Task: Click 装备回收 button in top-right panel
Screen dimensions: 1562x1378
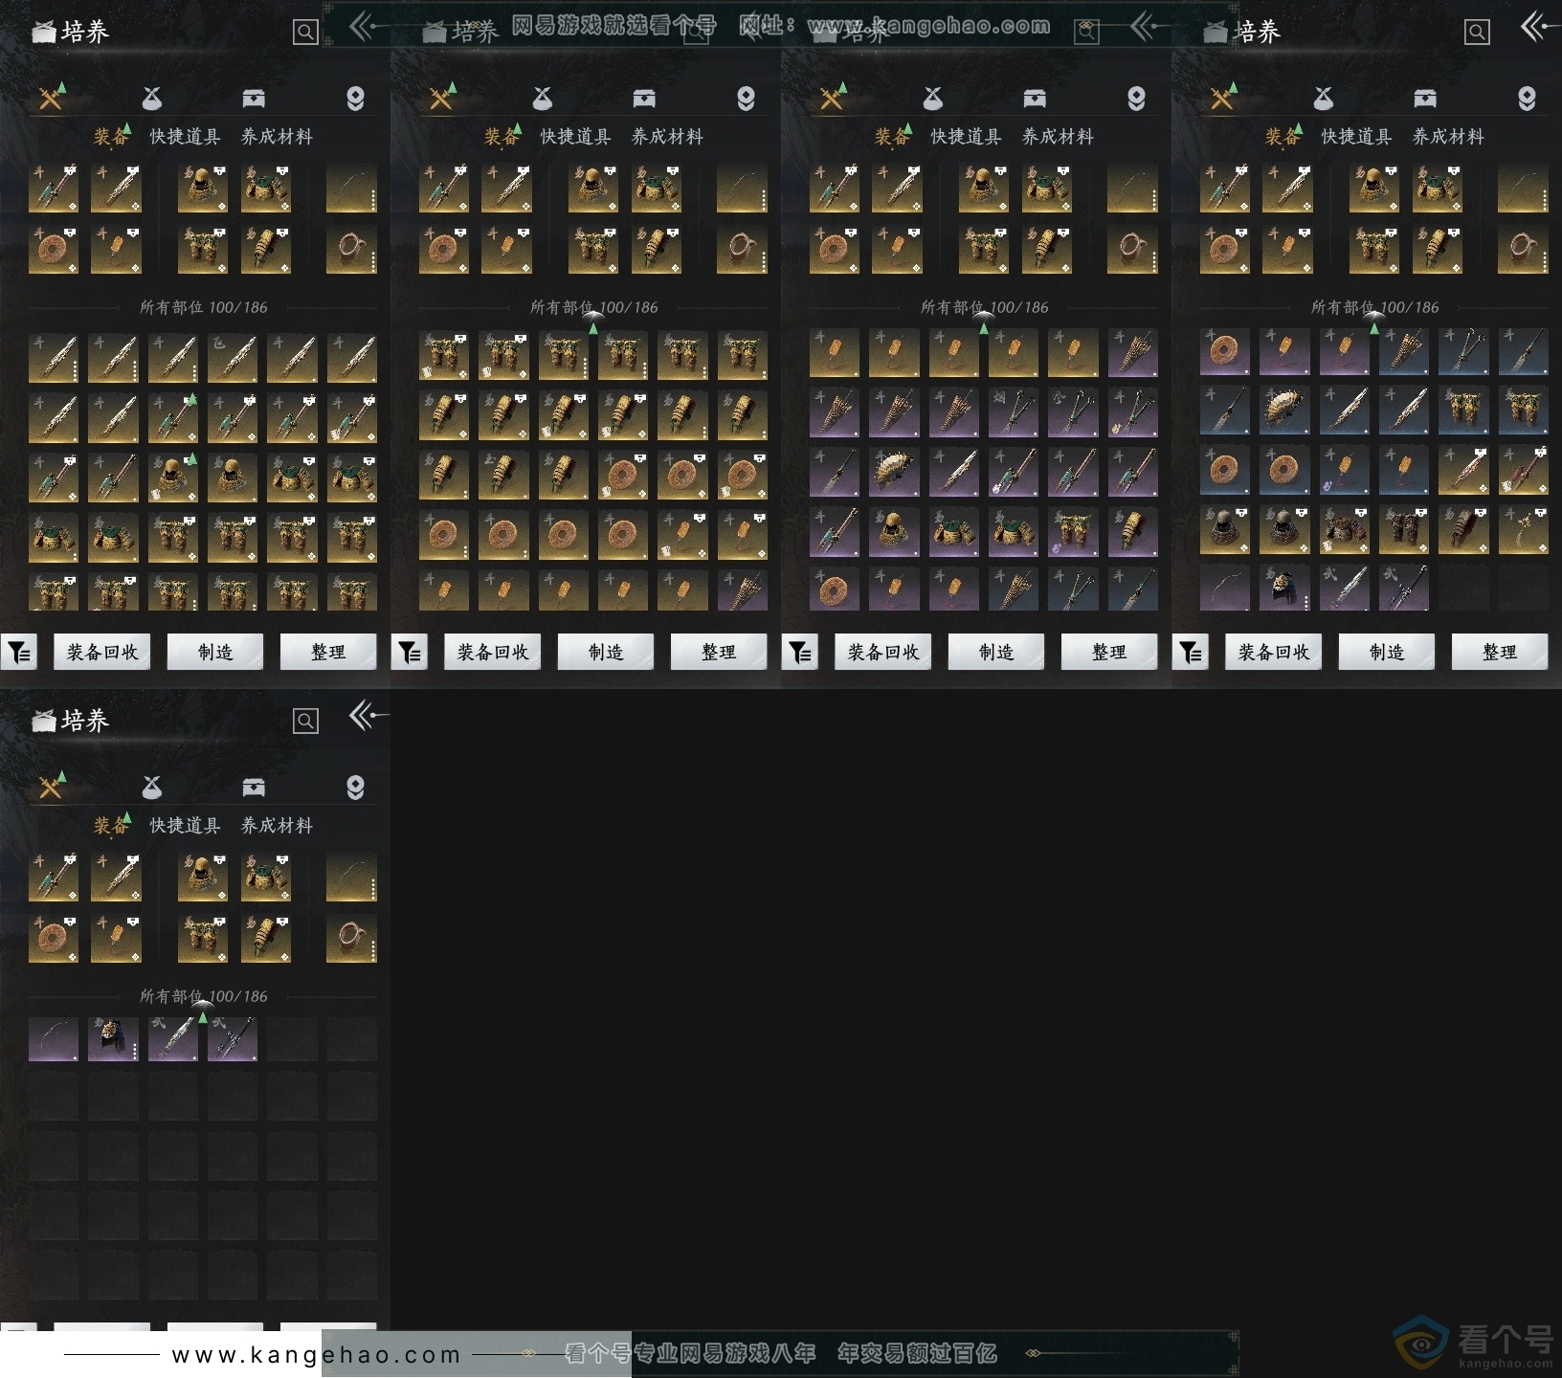Action: (x=1274, y=653)
